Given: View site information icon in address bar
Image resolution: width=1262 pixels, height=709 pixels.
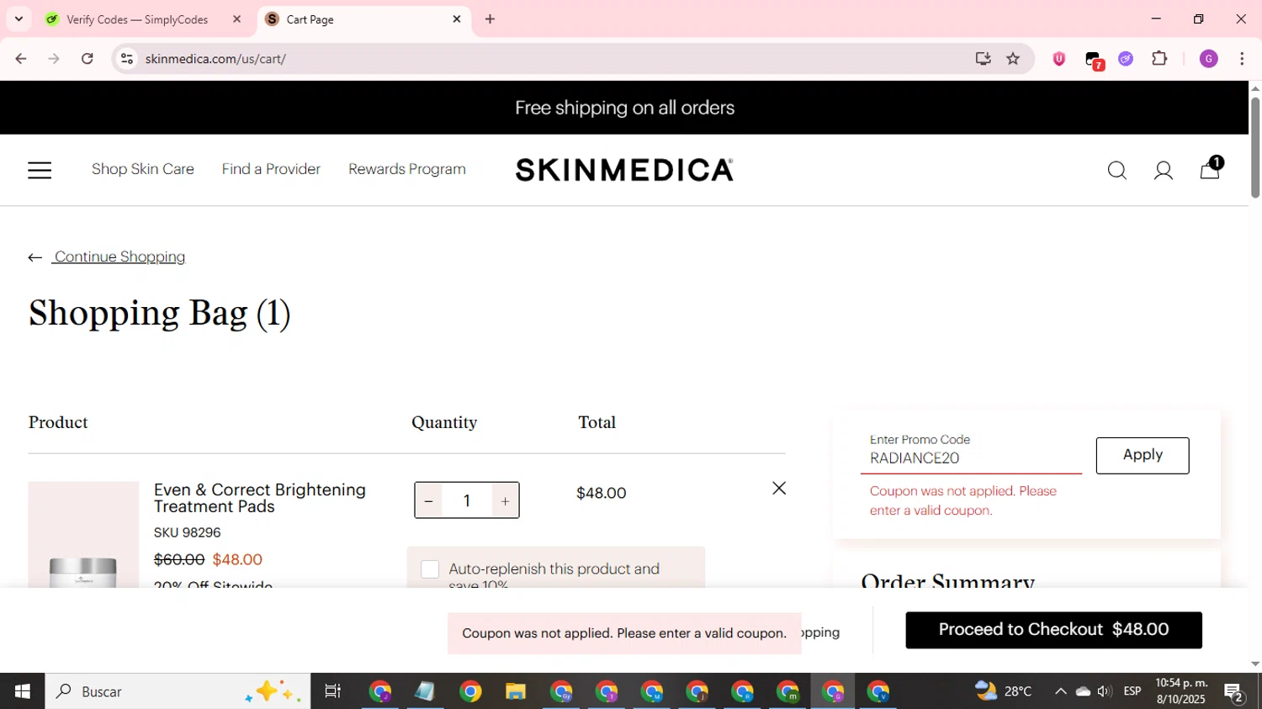Looking at the screenshot, I should click(127, 59).
